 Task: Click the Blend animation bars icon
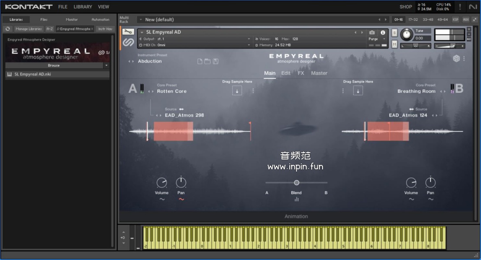(296, 199)
